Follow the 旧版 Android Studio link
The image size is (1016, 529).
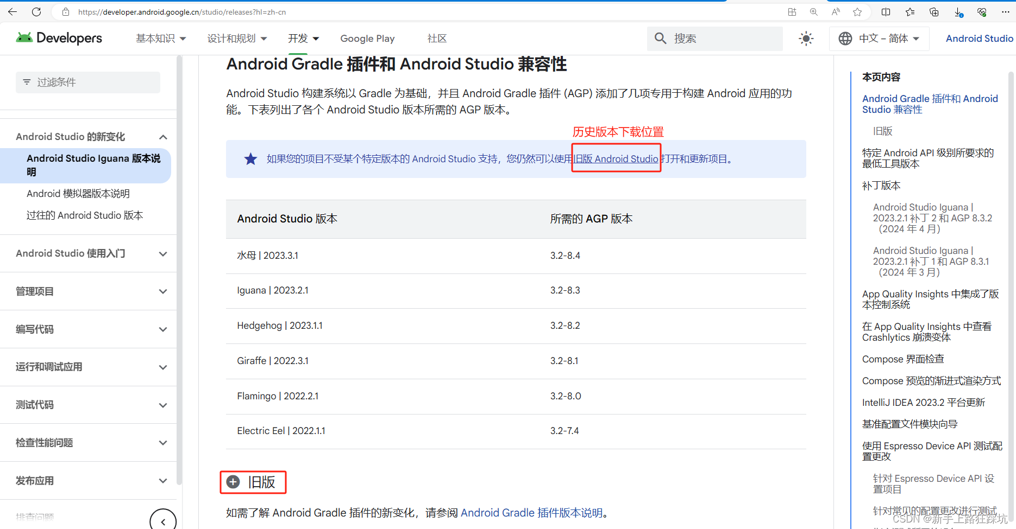click(616, 159)
